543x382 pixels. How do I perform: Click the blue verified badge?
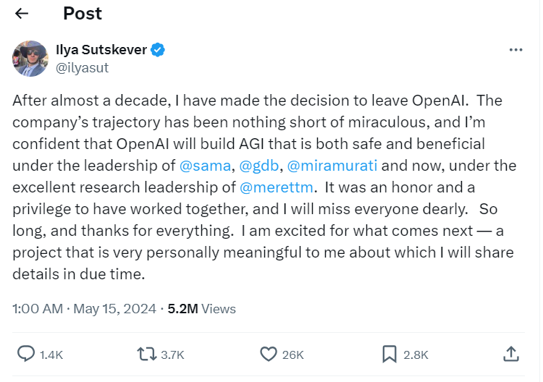pos(158,50)
